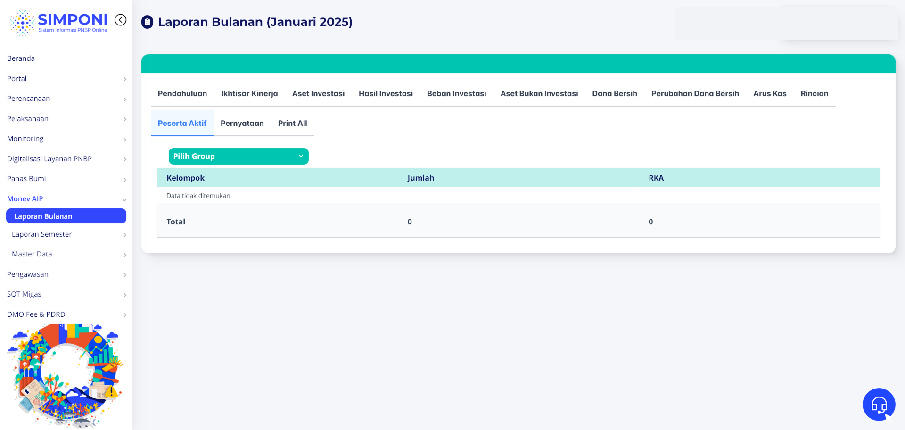This screenshot has height=430, width=905.
Task: Switch to the Dana Bersih tab
Action: [615, 93]
